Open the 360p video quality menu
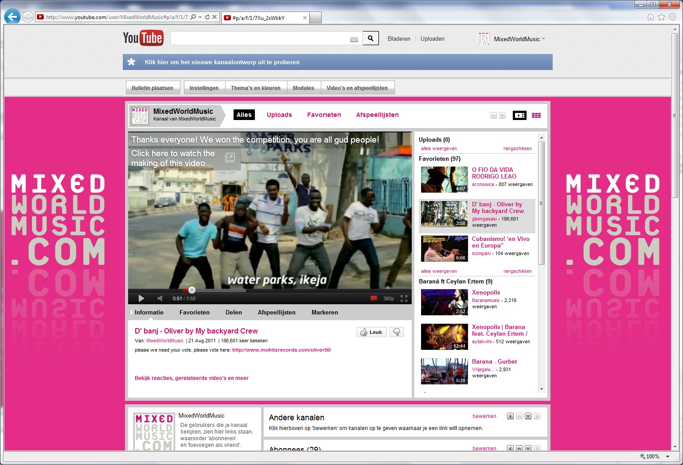 tap(389, 298)
